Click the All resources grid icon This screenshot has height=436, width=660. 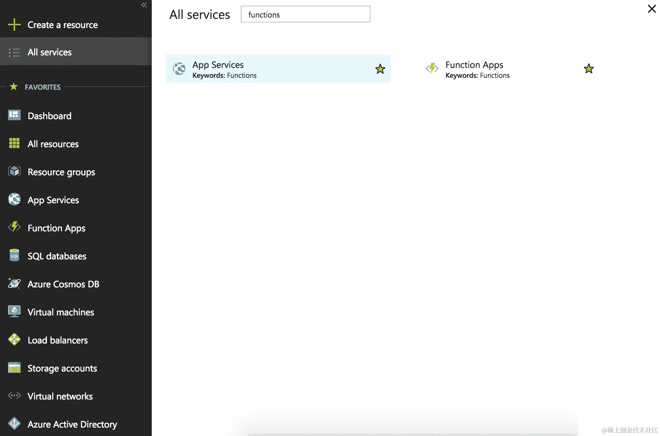tap(14, 143)
